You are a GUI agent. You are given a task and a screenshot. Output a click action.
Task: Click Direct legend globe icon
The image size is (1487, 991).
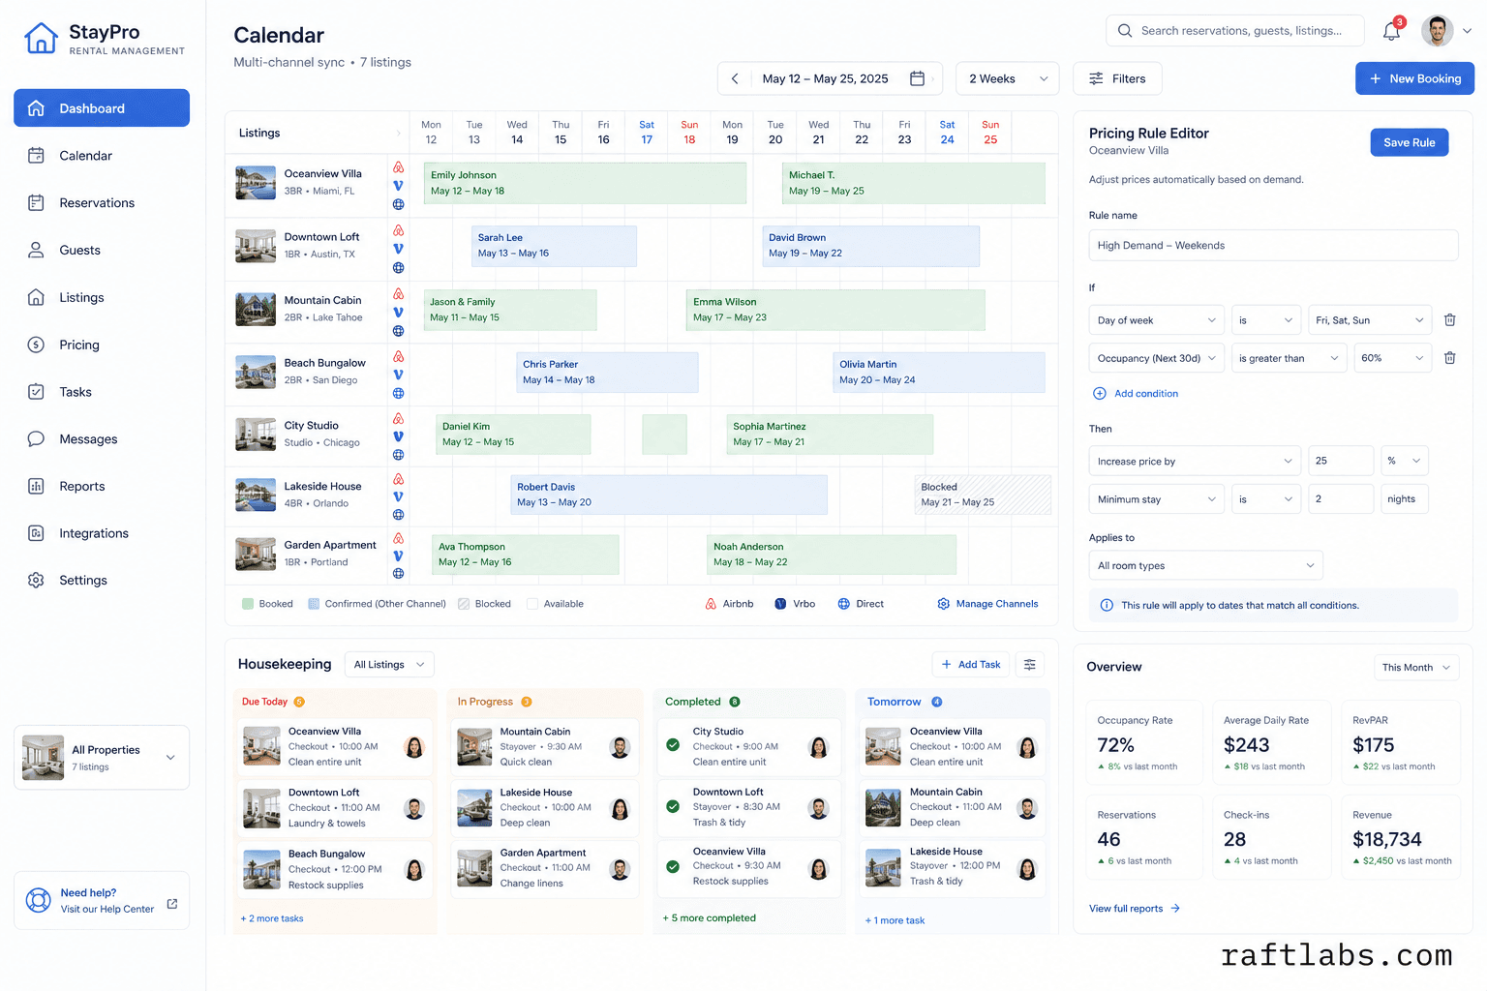click(x=843, y=604)
